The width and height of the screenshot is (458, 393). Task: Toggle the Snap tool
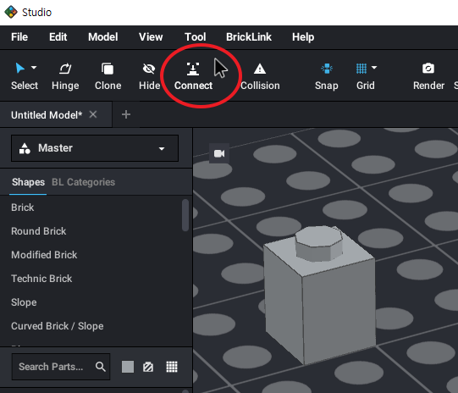tap(327, 76)
